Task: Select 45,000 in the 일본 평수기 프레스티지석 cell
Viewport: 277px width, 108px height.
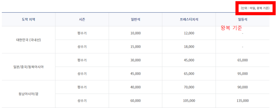Action: click(x=189, y=60)
